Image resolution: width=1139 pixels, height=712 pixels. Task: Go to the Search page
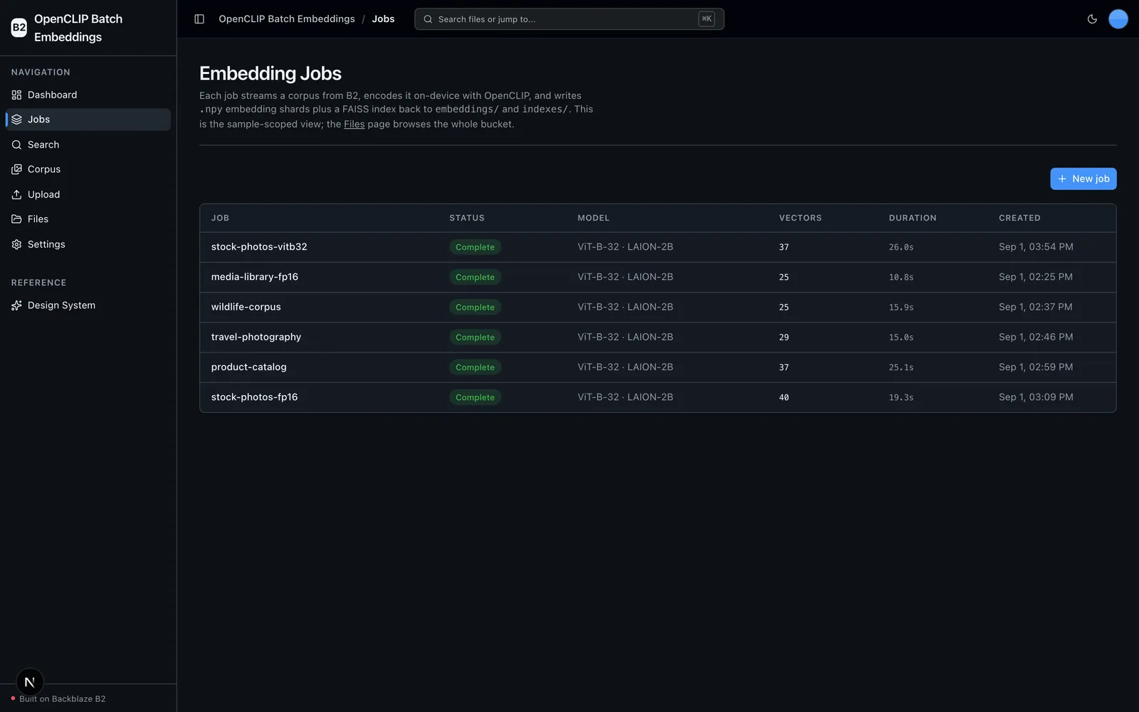click(x=88, y=145)
